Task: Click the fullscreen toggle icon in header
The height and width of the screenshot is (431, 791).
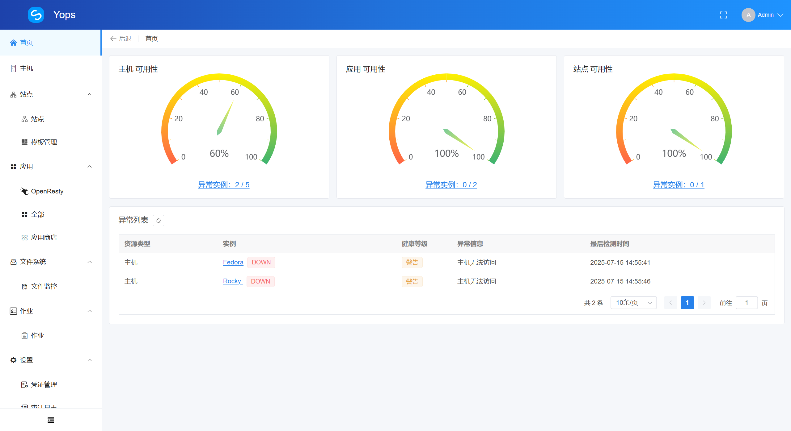Action: (723, 15)
